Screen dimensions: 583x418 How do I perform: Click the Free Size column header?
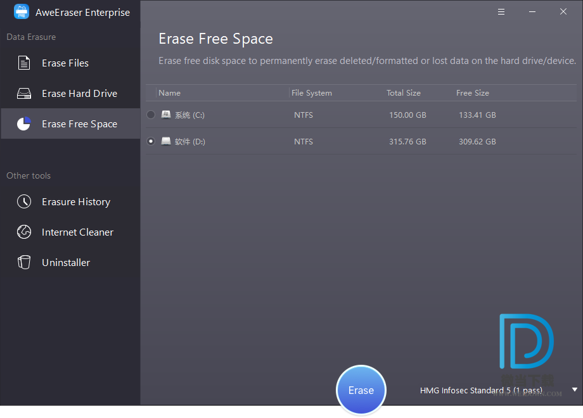pos(473,93)
